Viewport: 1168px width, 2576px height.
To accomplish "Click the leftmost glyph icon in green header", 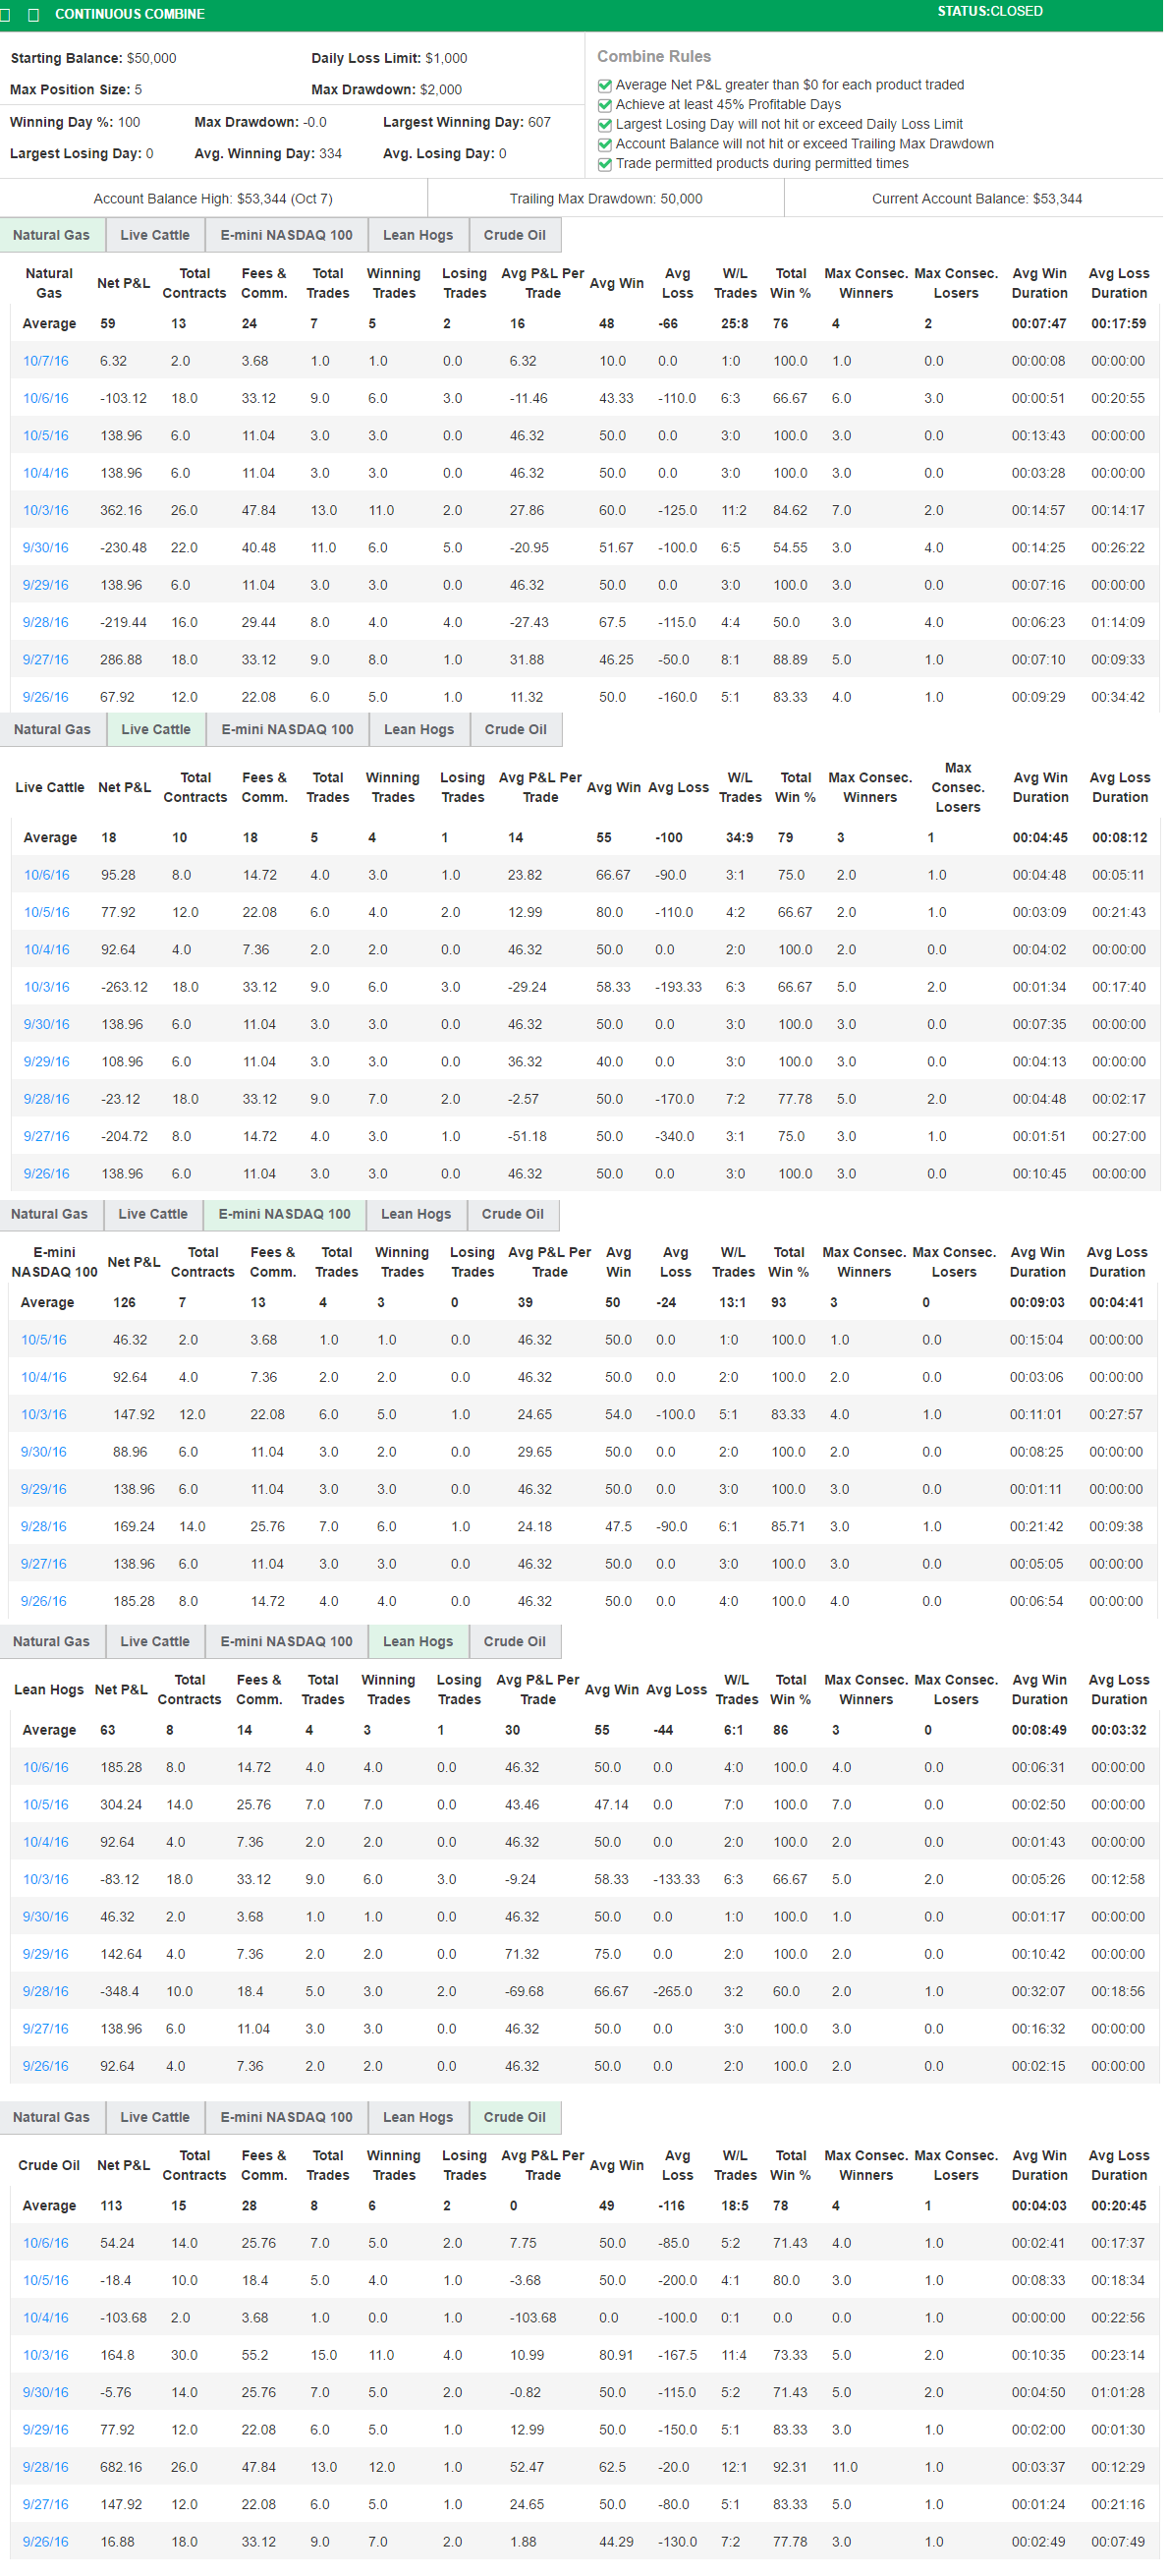I will coord(5,15).
